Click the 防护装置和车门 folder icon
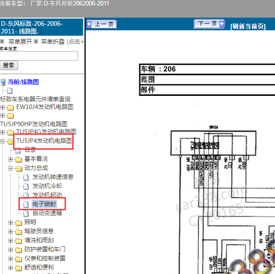Image resolution: width=275 pixels, height=274 pixels. (19, 250)
